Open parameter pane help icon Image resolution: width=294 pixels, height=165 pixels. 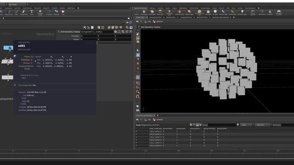click(130, 32)
